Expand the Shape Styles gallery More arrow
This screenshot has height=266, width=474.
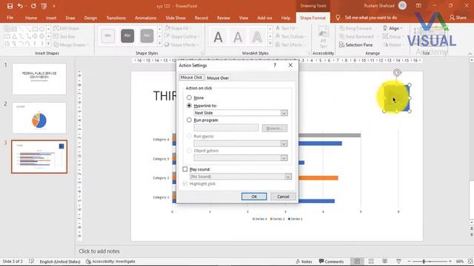point(160,44)
